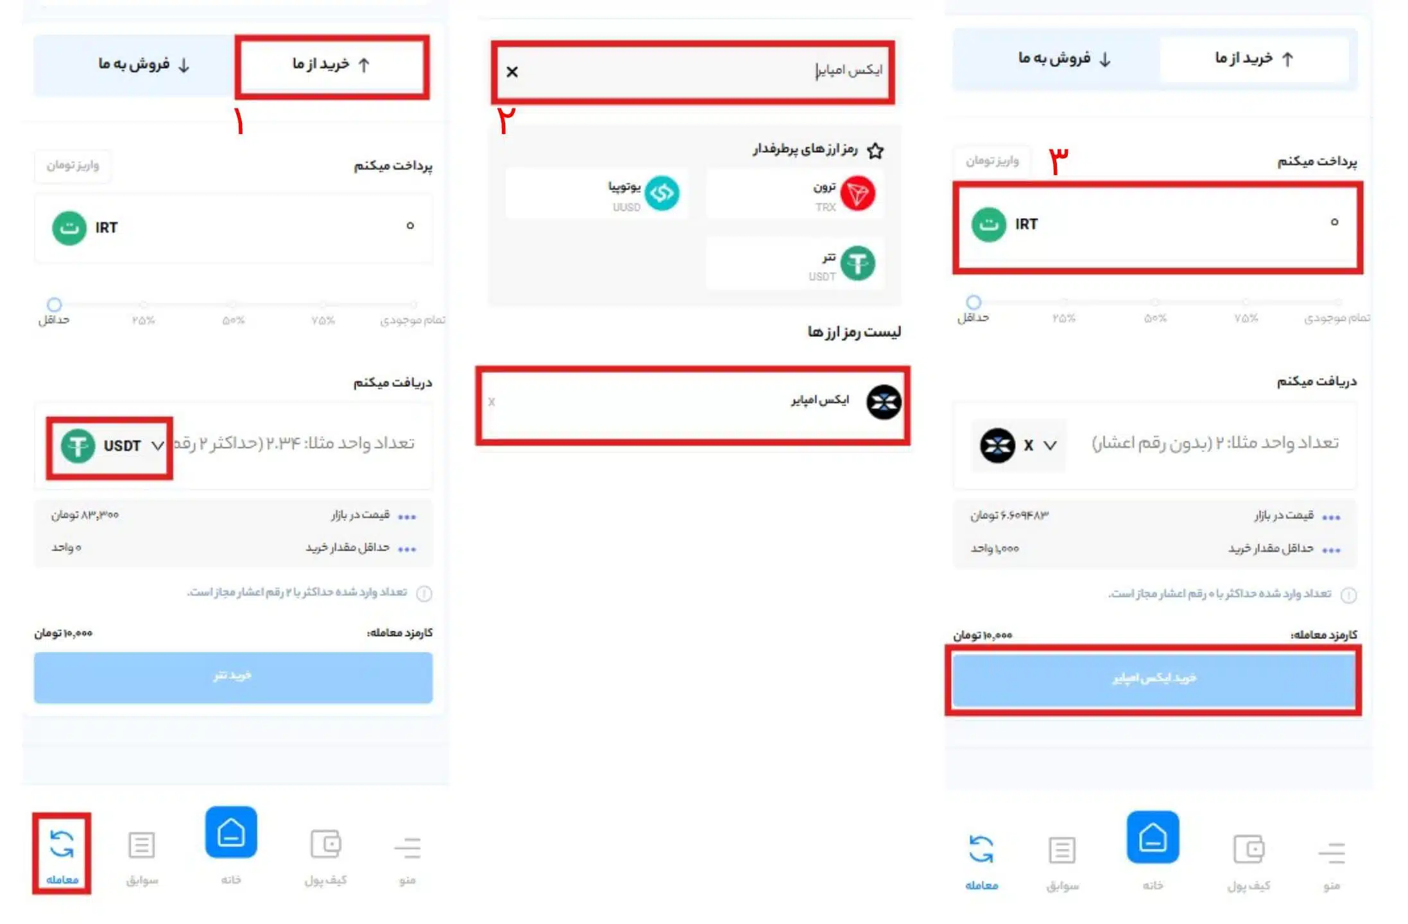This screenshot has height=924, width=1408.
Task: Show قیمت در بازار details dots in left panel
Action: pyautogui.click(x=407, y=517)
